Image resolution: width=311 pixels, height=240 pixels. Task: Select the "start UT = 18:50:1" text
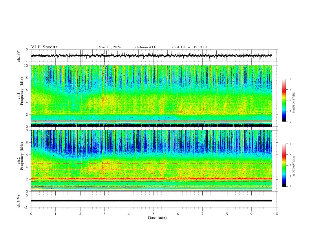[x=190, y=47]
